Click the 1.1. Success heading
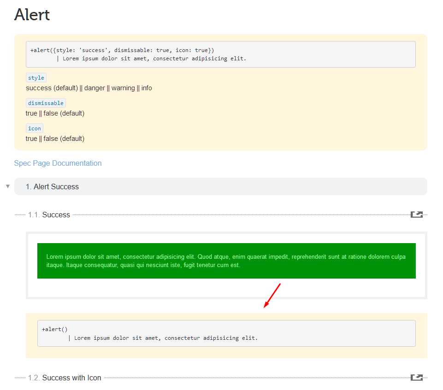Viewport: 443px width, 390px height. pyautogui.click(x=49, y=215)
